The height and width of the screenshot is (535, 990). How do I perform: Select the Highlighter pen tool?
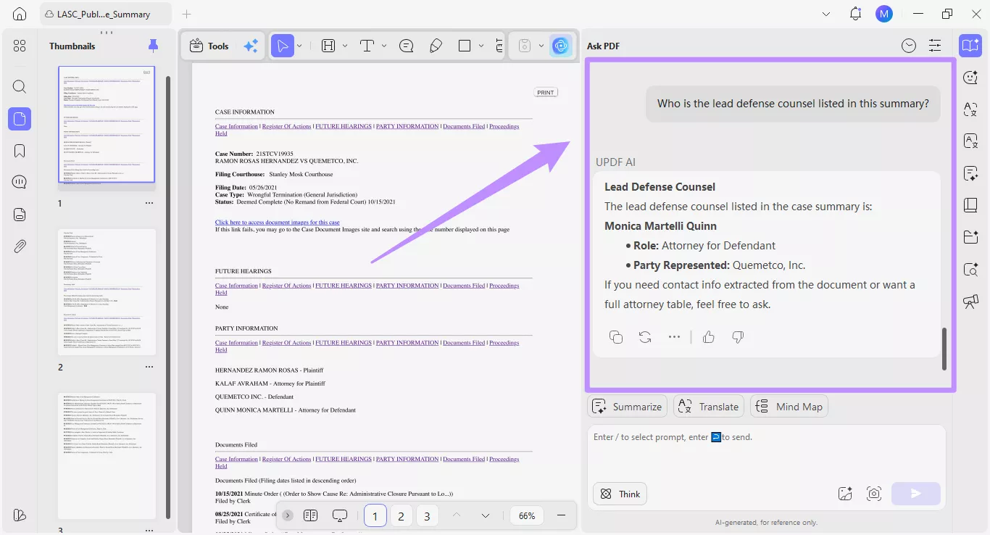click(x=436, y=46)
